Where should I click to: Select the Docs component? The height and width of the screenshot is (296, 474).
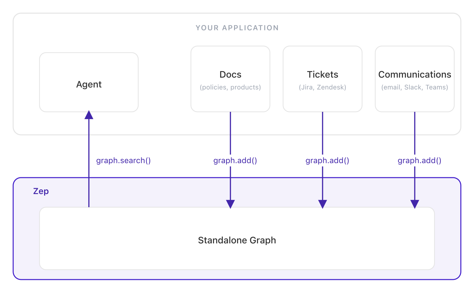tap(230, 79)
